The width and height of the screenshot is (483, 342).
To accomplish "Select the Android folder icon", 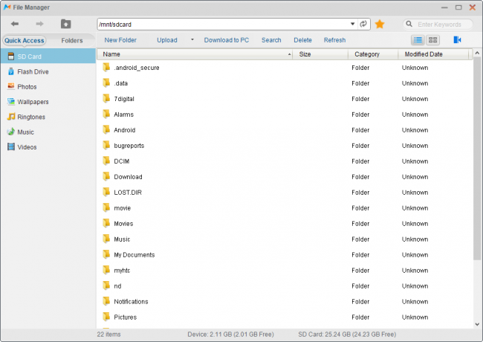I will click(106, 129).
